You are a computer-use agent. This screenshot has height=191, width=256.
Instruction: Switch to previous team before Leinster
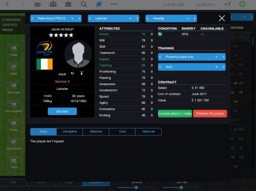click(90, 18)
